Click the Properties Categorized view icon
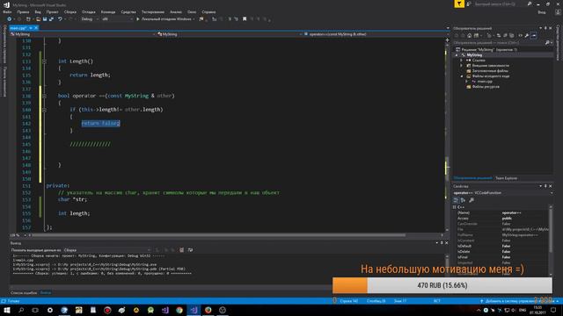The image size is (563, 316). (x=456, y=200)
